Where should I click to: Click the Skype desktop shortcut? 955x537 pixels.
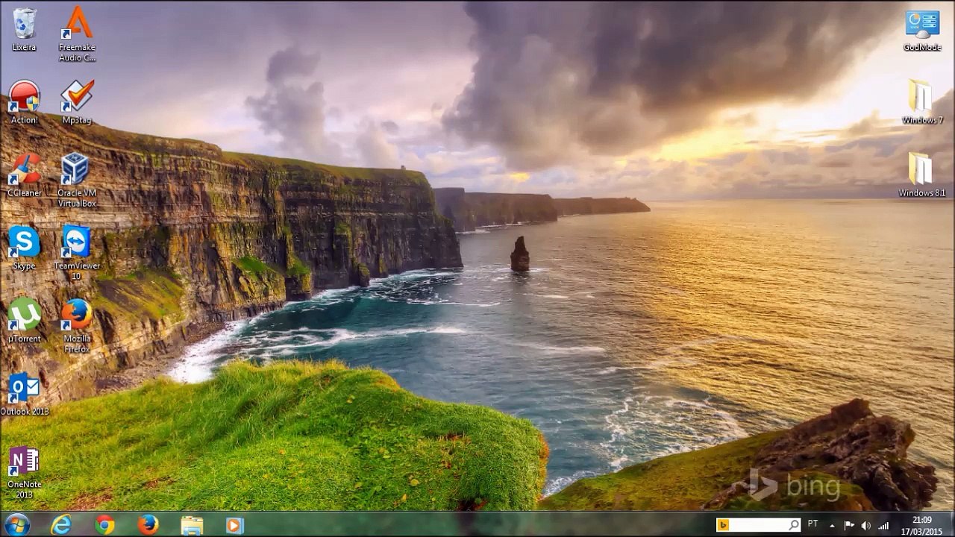(24, 248)
